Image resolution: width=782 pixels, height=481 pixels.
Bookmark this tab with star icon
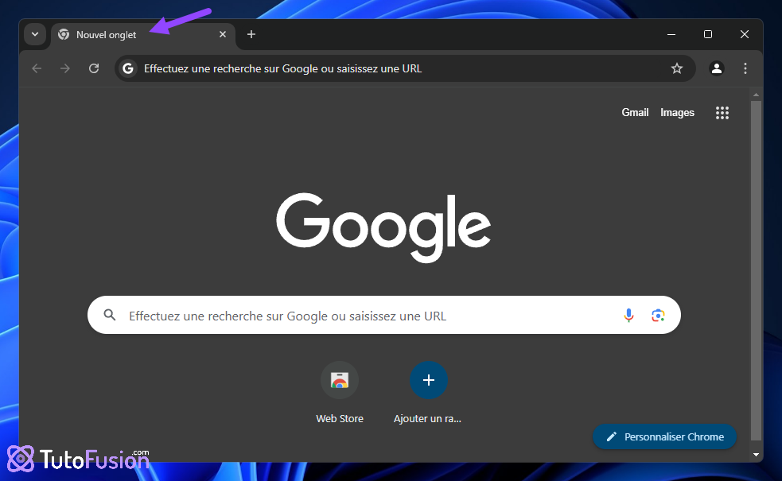677,68
